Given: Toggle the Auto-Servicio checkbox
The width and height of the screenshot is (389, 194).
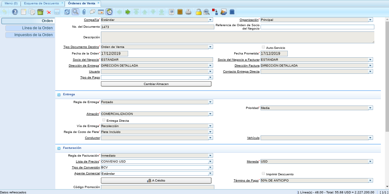Looking at the screenshot, I should point(263,47).
